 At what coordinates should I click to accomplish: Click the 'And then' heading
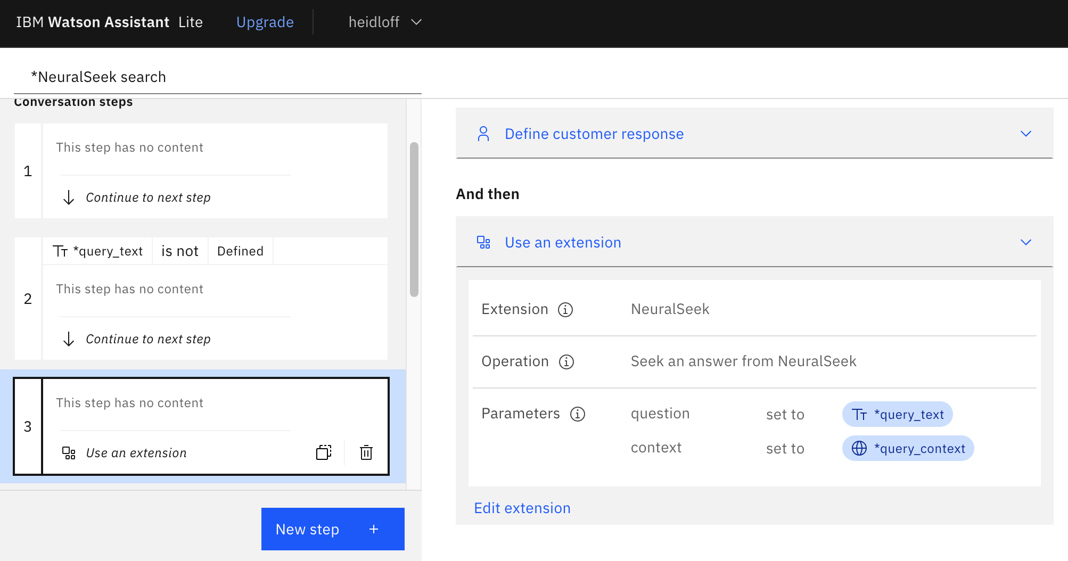pos(488,194)
